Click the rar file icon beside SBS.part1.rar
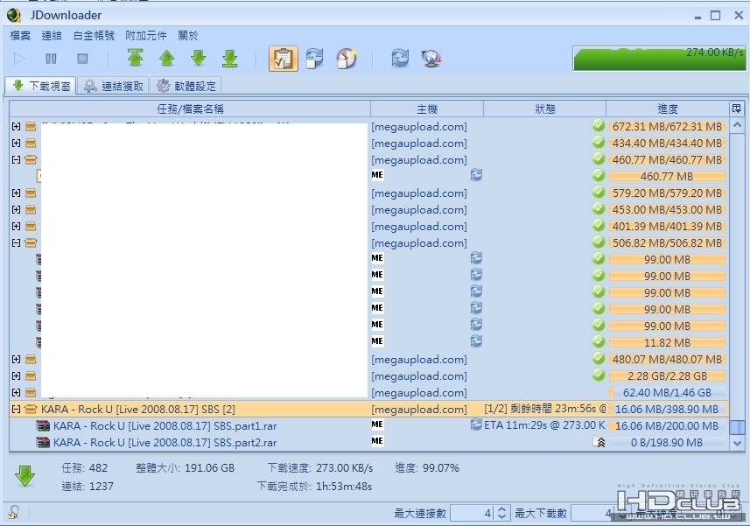This screenshot has height=526, width=750. (43, 426)
